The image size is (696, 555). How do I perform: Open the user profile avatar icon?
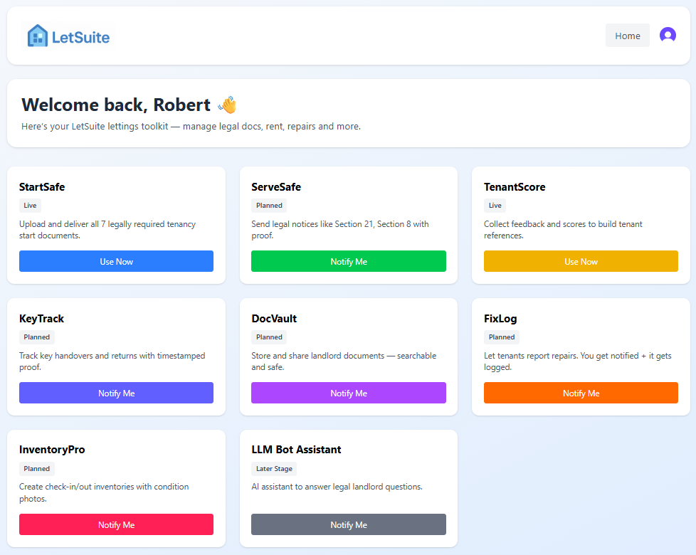pos(668,35)
